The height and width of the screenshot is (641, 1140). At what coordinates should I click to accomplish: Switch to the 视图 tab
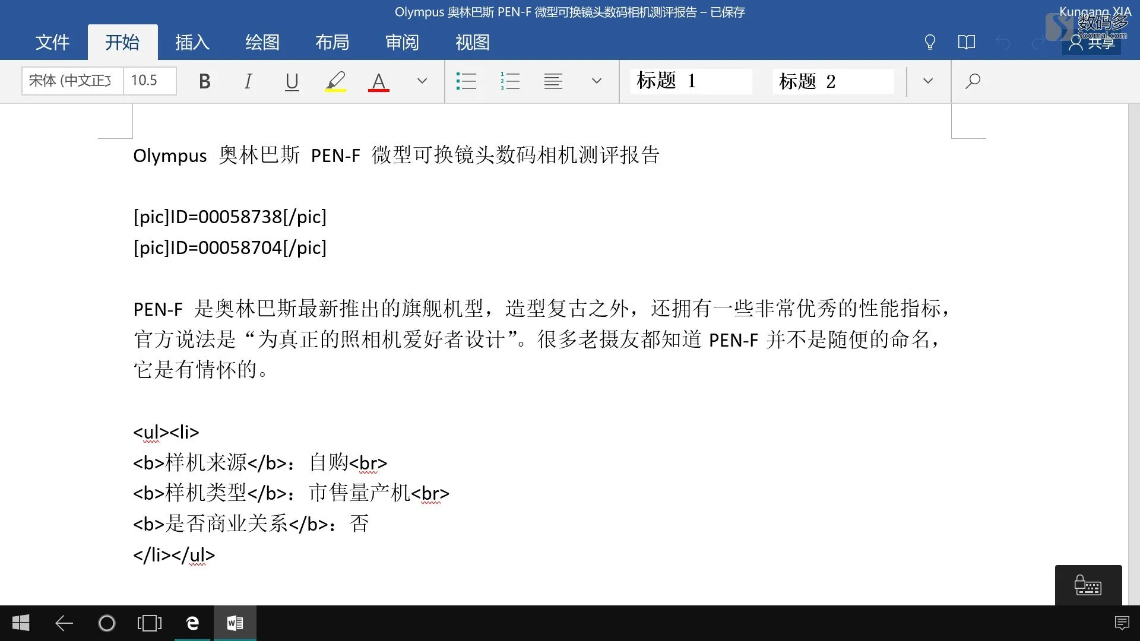tap(473, 42)
